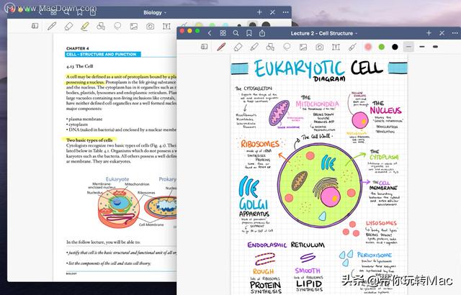The width and height of the screenshot is (461, 295).
Task: Select the Pen tool in Biology window
Action: click(x=52, y=26)
